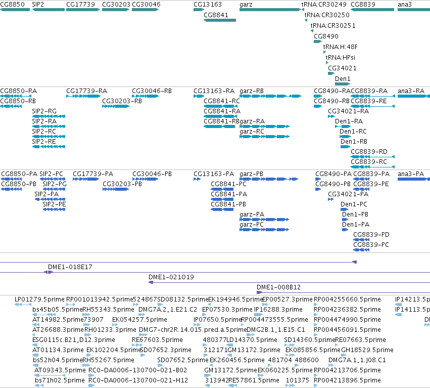The height and width of the screenshot is (388, 430).
Task: Click the EP07530.3prime EST label
Action: pyautogui.click(x=227, y=310)
